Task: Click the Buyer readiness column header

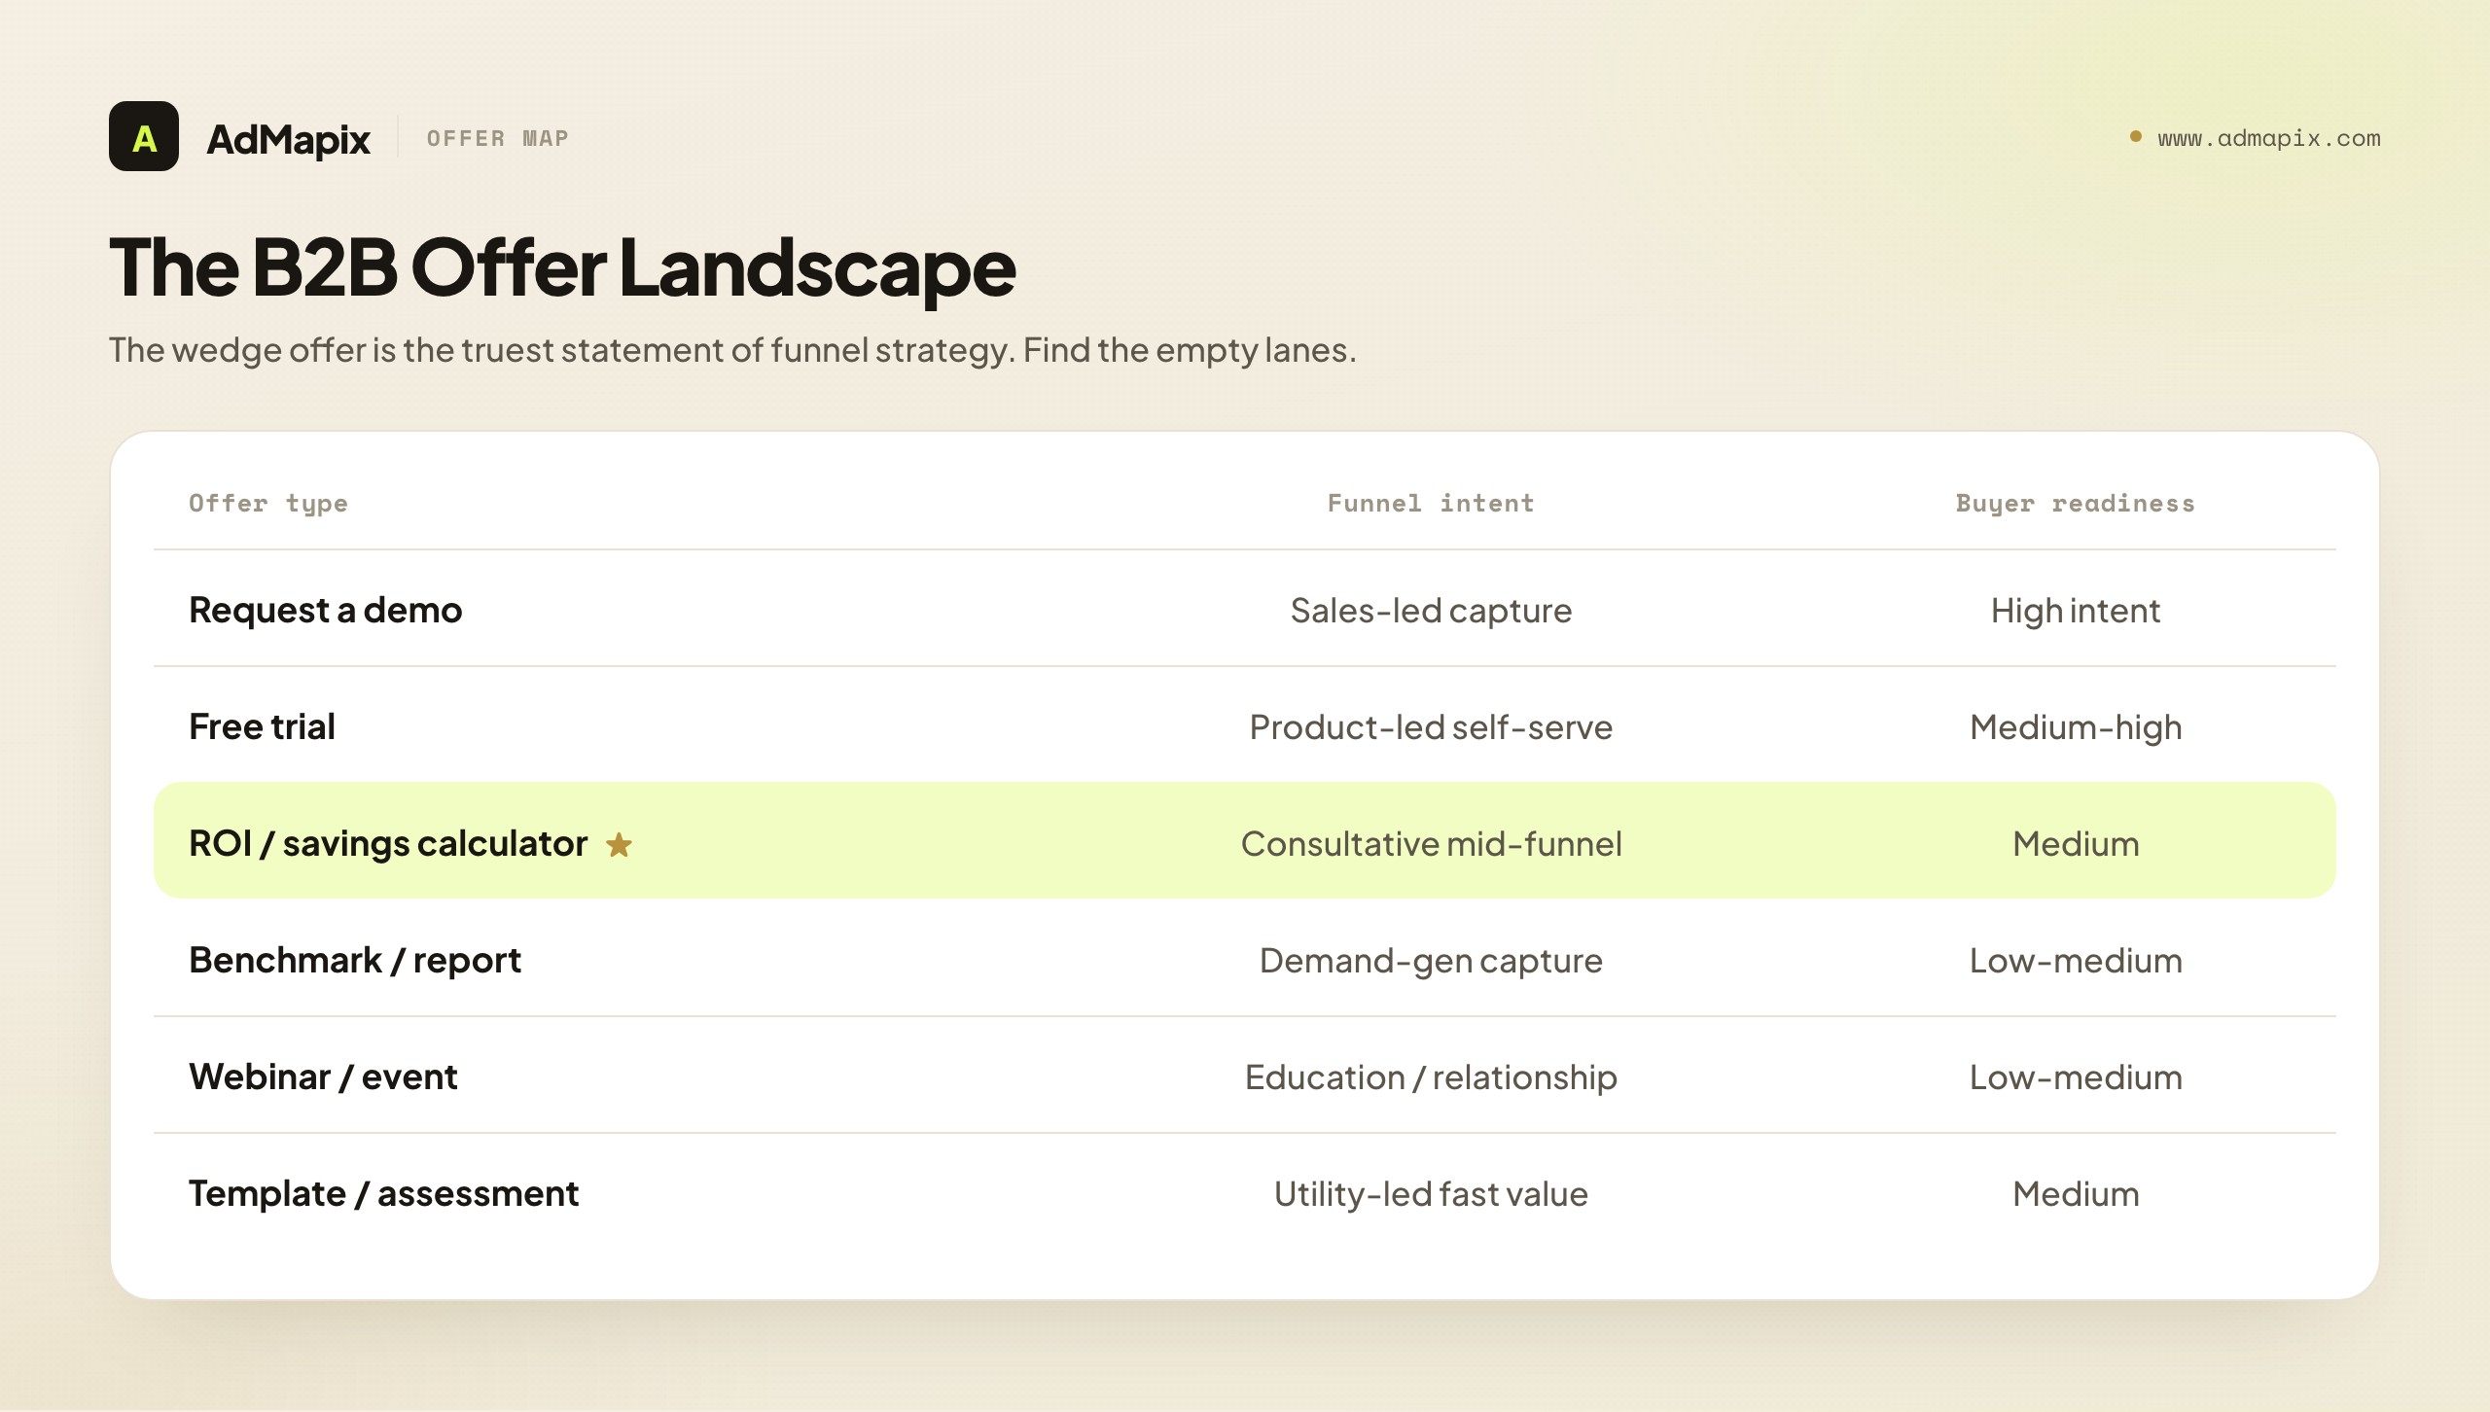Action: point(2076,504)
